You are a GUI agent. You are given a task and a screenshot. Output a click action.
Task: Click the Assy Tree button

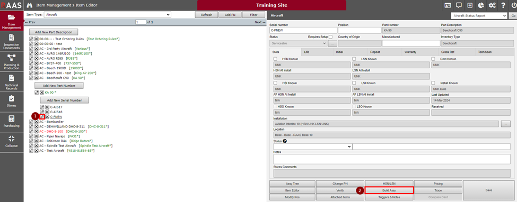pyautogui.click(x=292, y=183)
